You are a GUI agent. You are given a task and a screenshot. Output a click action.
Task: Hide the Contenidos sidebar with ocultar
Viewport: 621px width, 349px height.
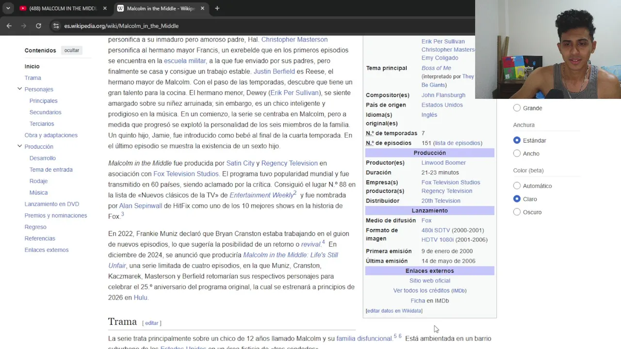[72, 50]
